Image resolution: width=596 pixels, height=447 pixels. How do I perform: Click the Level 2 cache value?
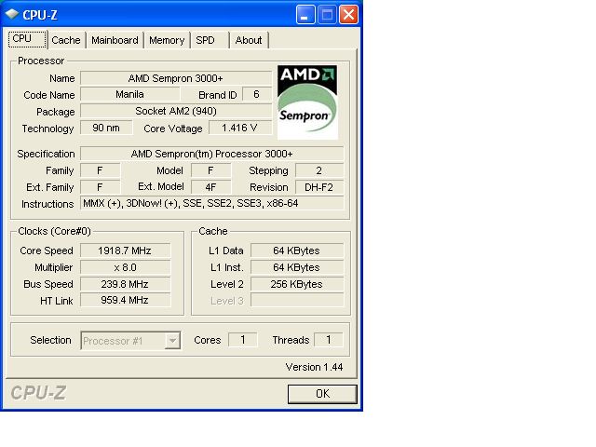coord(297,284)
